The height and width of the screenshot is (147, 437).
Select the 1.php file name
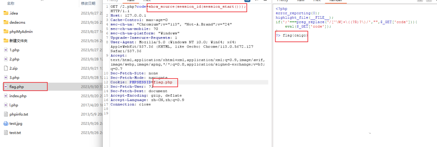coord(14,50)
